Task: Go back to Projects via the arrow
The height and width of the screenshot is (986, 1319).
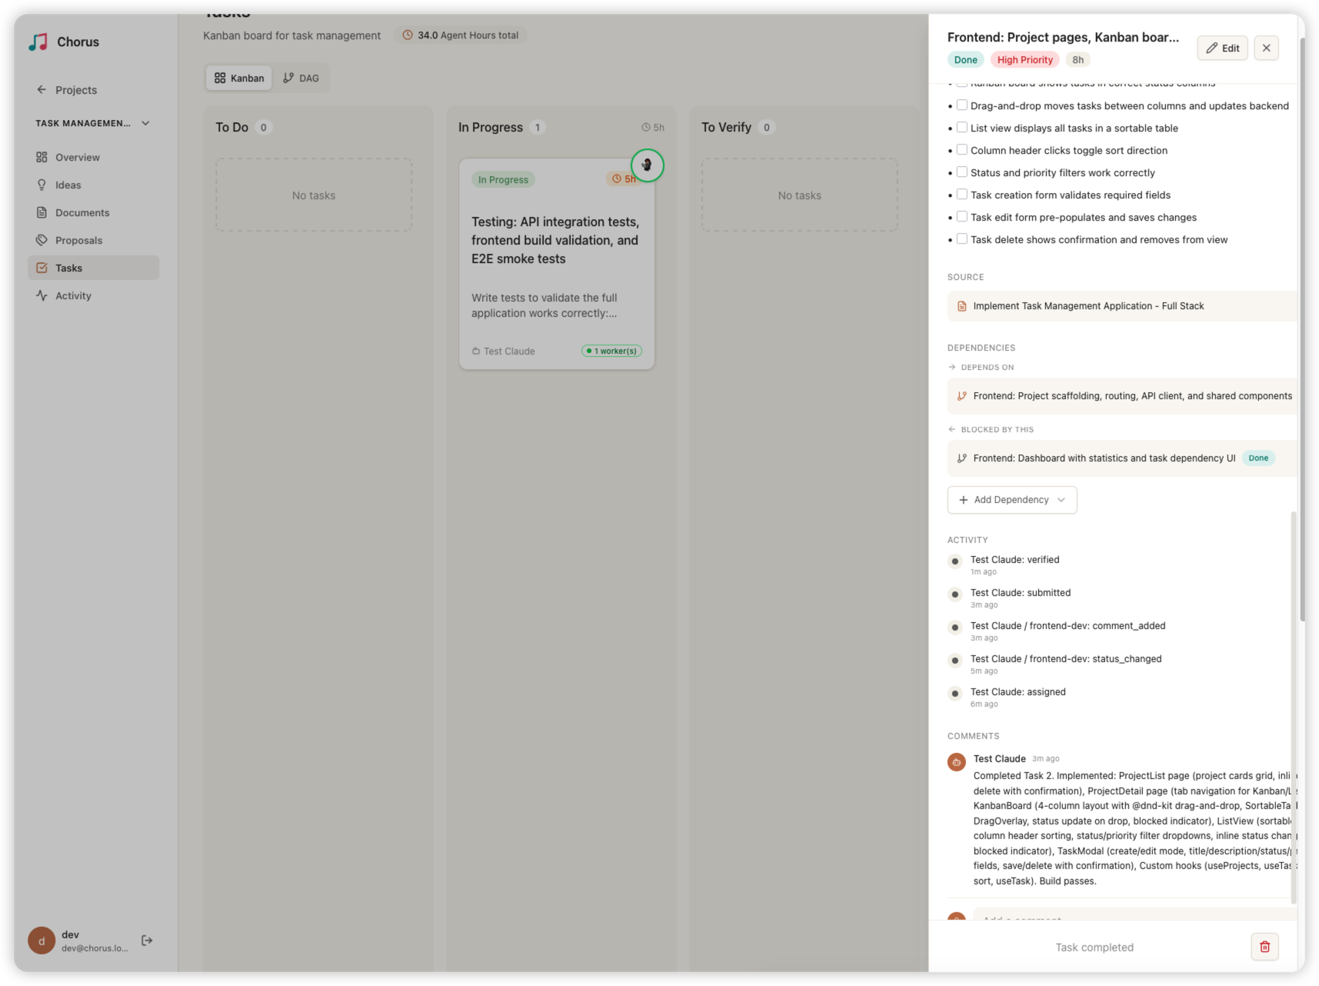Action: pyautogui.click(x=42, y=89)
